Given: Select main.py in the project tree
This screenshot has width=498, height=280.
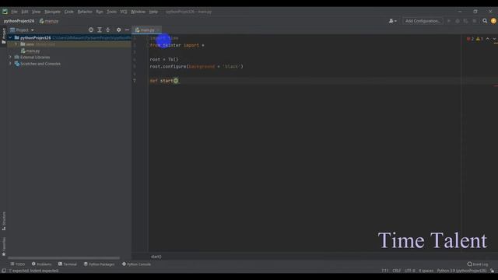Looking at the screenshot, I should point(30,51).
